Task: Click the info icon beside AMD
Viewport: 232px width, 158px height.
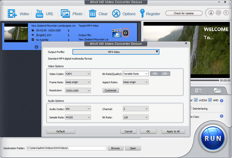Action: coord(221,101)
